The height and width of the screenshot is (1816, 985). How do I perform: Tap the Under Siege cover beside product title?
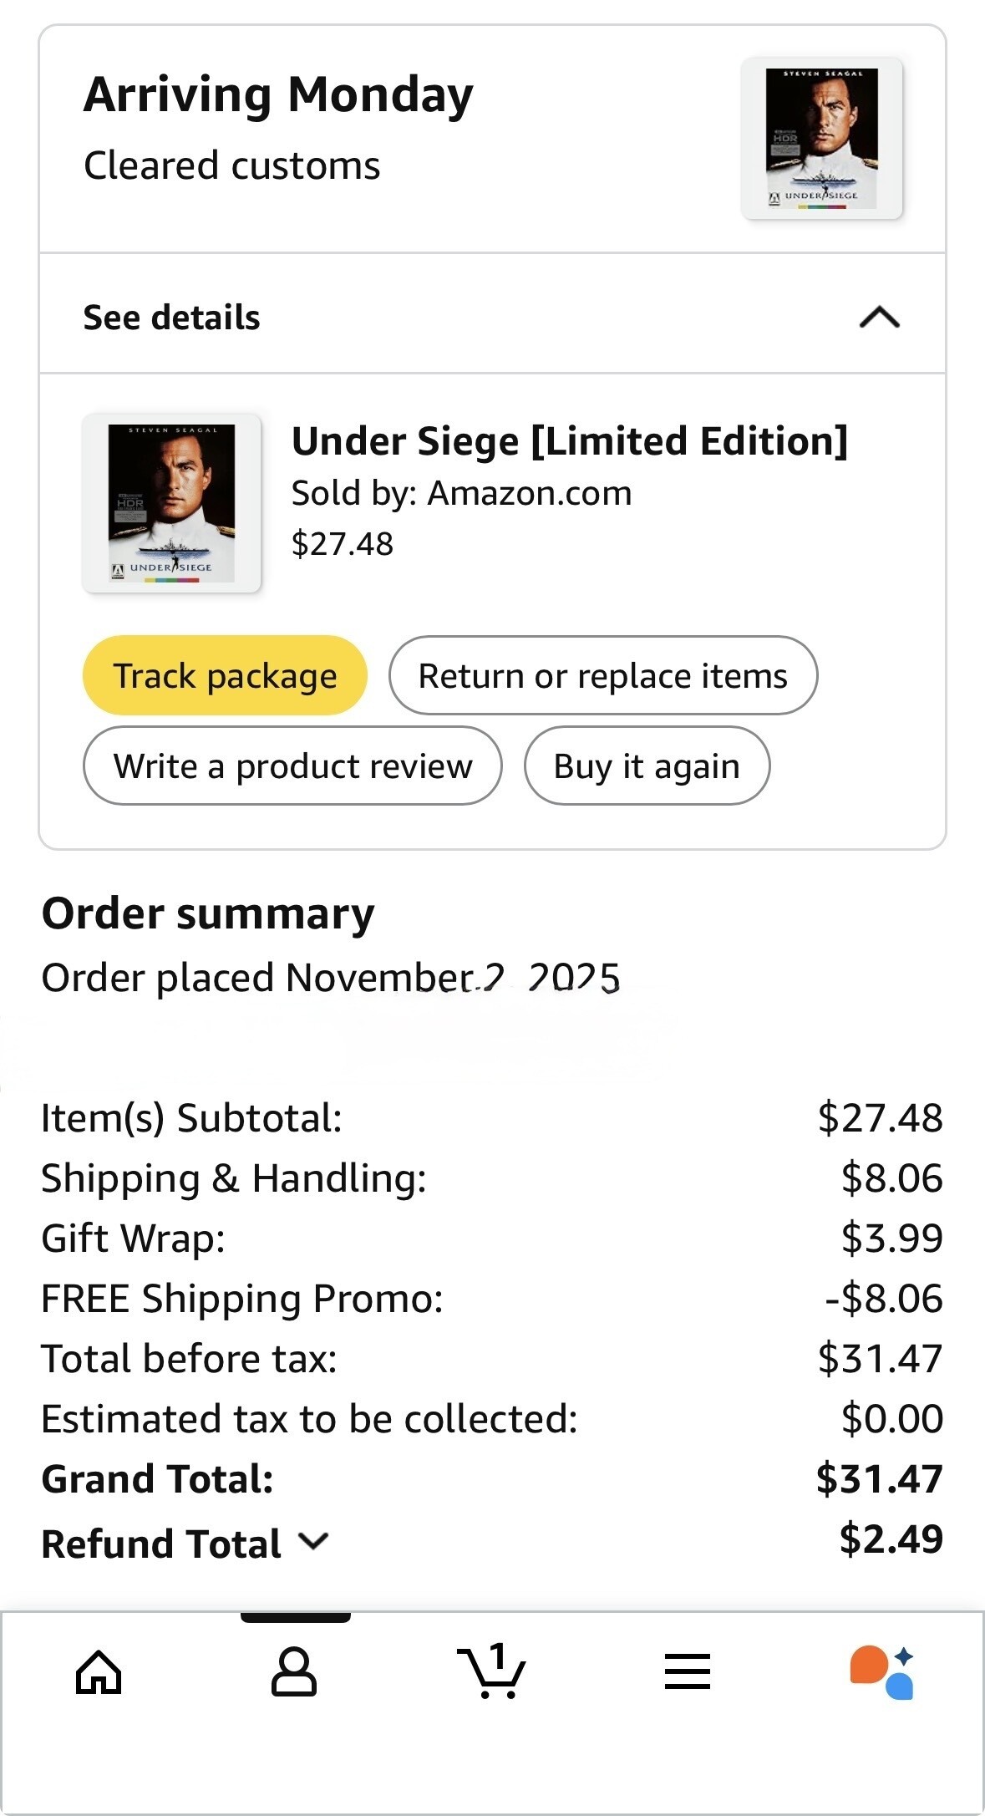point(171,503)
